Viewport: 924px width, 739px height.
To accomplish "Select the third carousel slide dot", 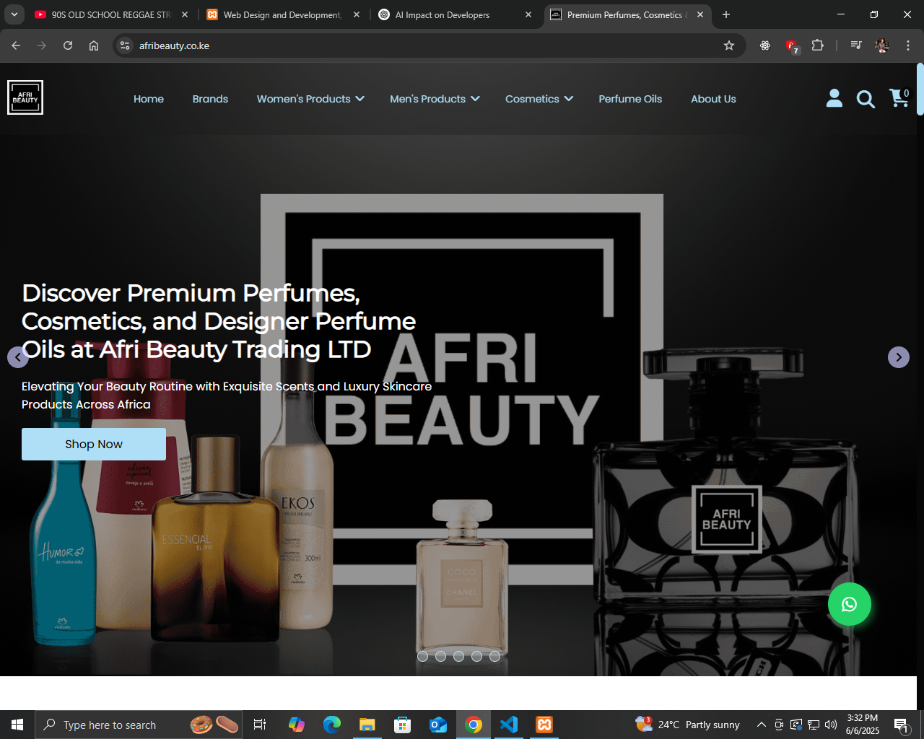I will tap(459, 656).
